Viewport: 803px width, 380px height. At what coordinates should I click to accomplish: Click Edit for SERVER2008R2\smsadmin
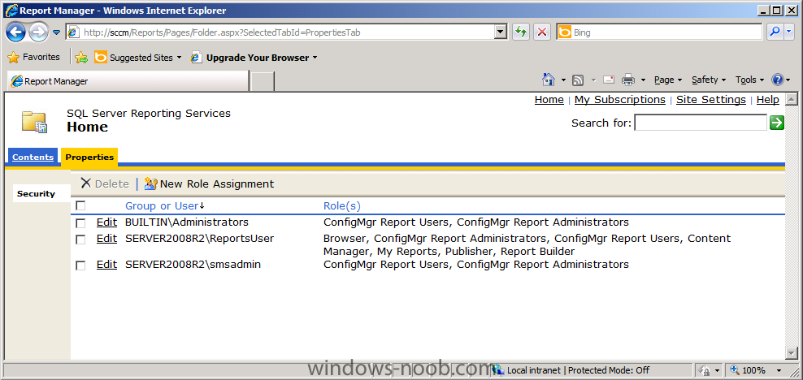coord(106,265)
